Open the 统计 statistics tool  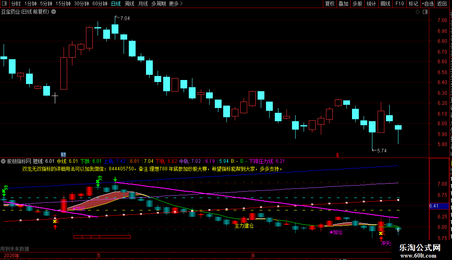point(371,4)
